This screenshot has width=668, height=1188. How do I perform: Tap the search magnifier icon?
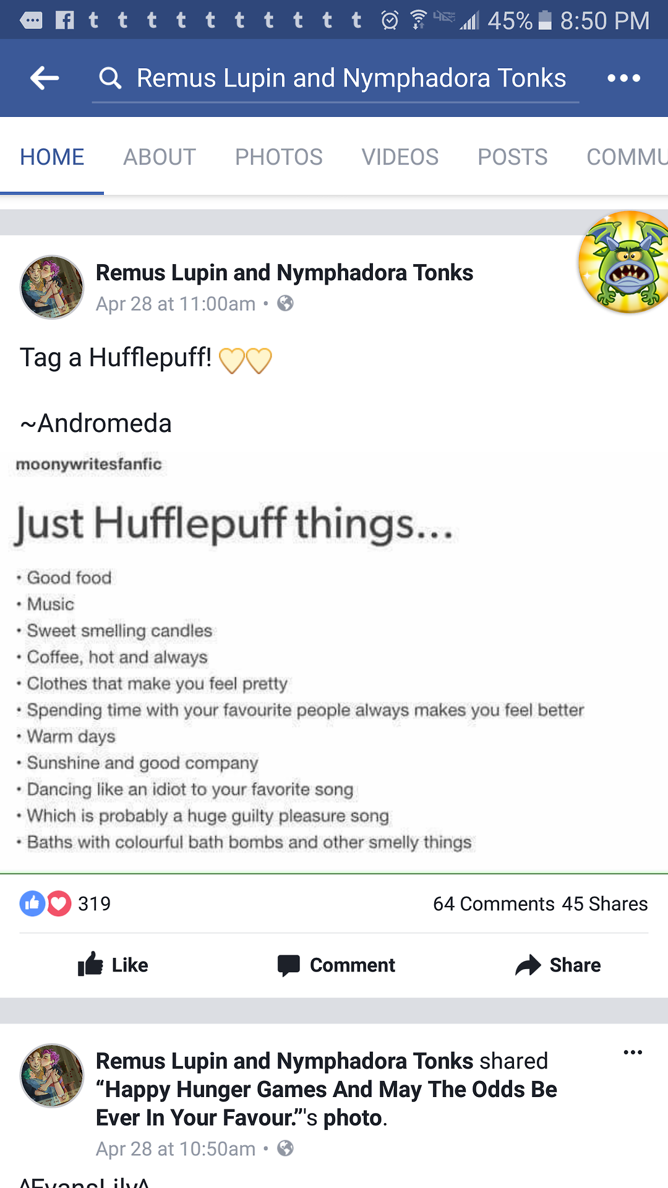tap(110, 78)
